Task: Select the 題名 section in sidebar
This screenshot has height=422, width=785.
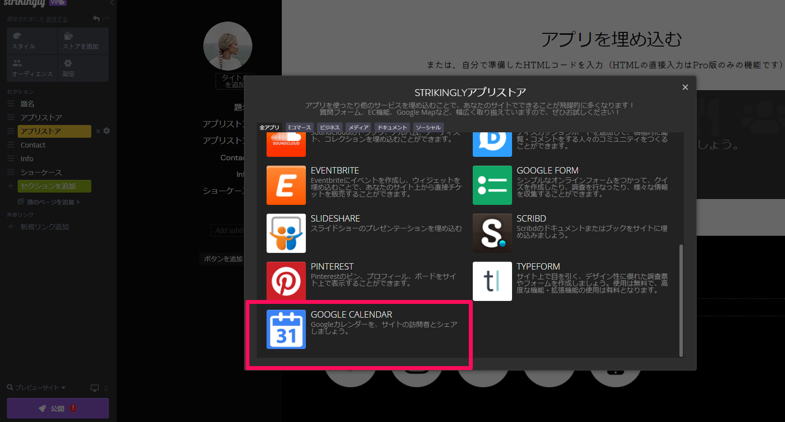Action: [x=27, y=104]
